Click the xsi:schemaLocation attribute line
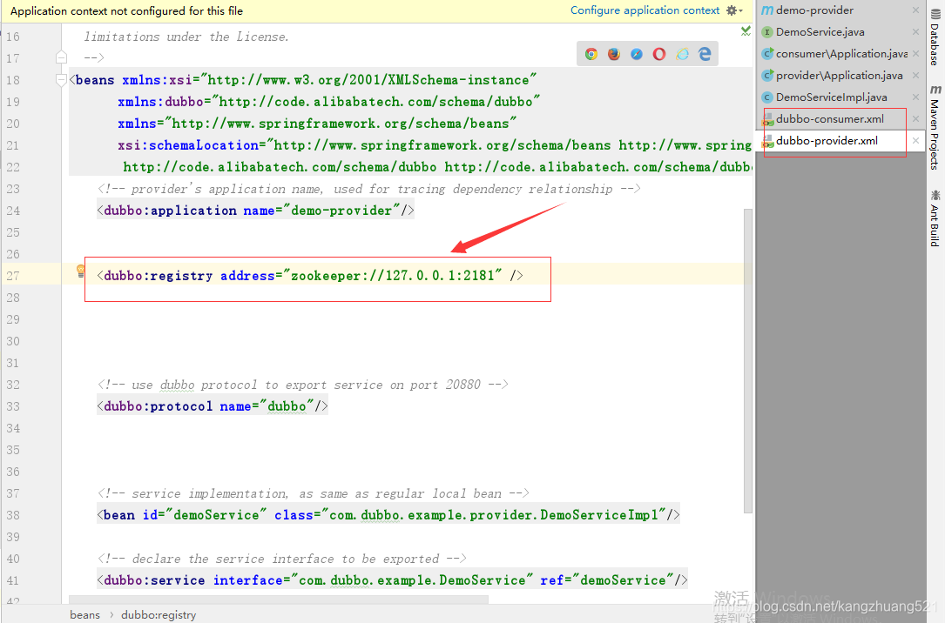The image size is (945, 623). (x=434, y=145)
